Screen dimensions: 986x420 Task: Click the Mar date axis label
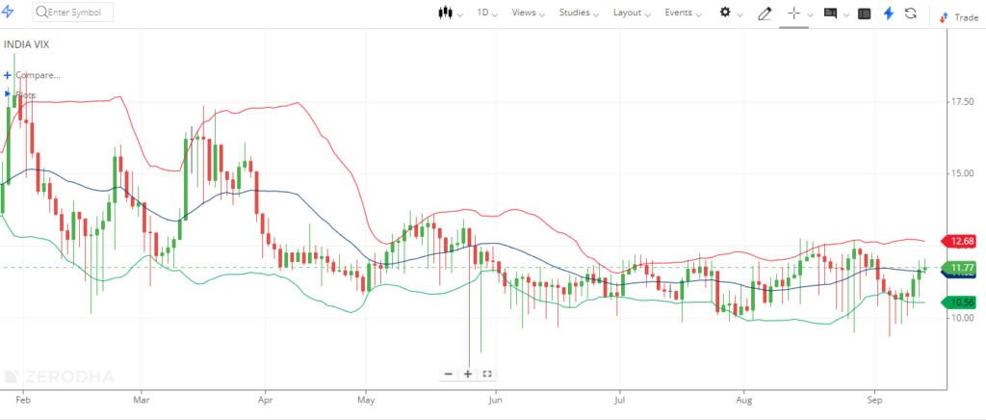143,399
